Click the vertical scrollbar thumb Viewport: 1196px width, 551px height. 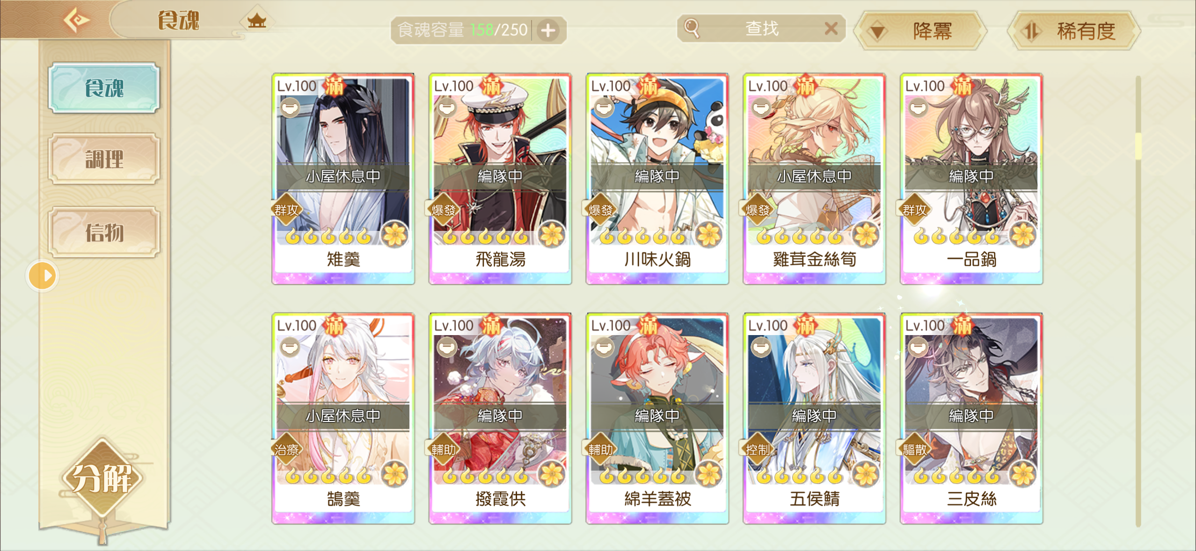coord(1138,146)
